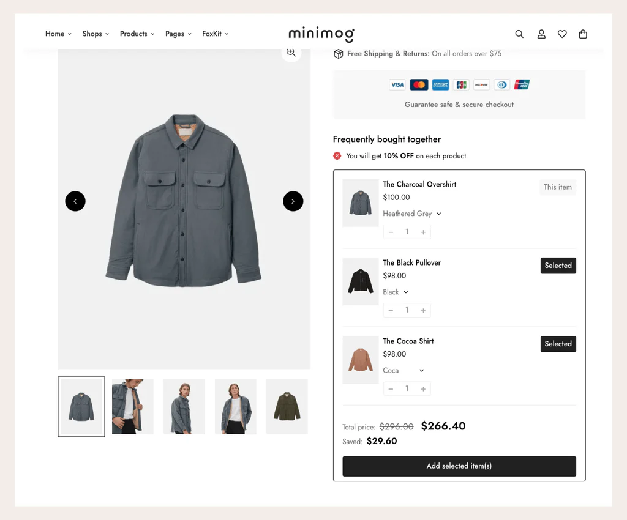The width and height of the screenshot is (627, 520).
Task: Deselect The Black Pullover from the bundle
Action: (x=558, y=266)
